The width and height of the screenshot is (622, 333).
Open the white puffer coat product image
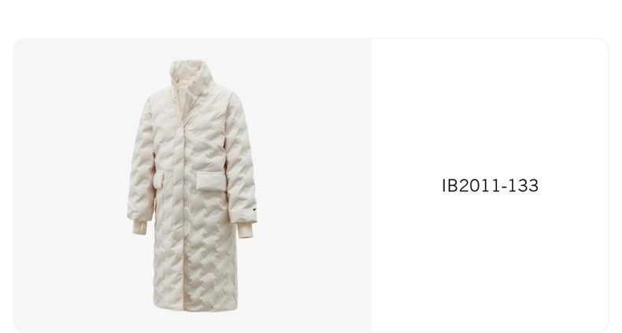click(x=192, y=186)
